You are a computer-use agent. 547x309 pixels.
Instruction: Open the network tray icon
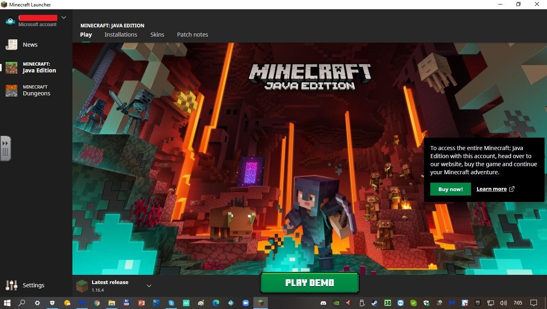click(491, 303)
